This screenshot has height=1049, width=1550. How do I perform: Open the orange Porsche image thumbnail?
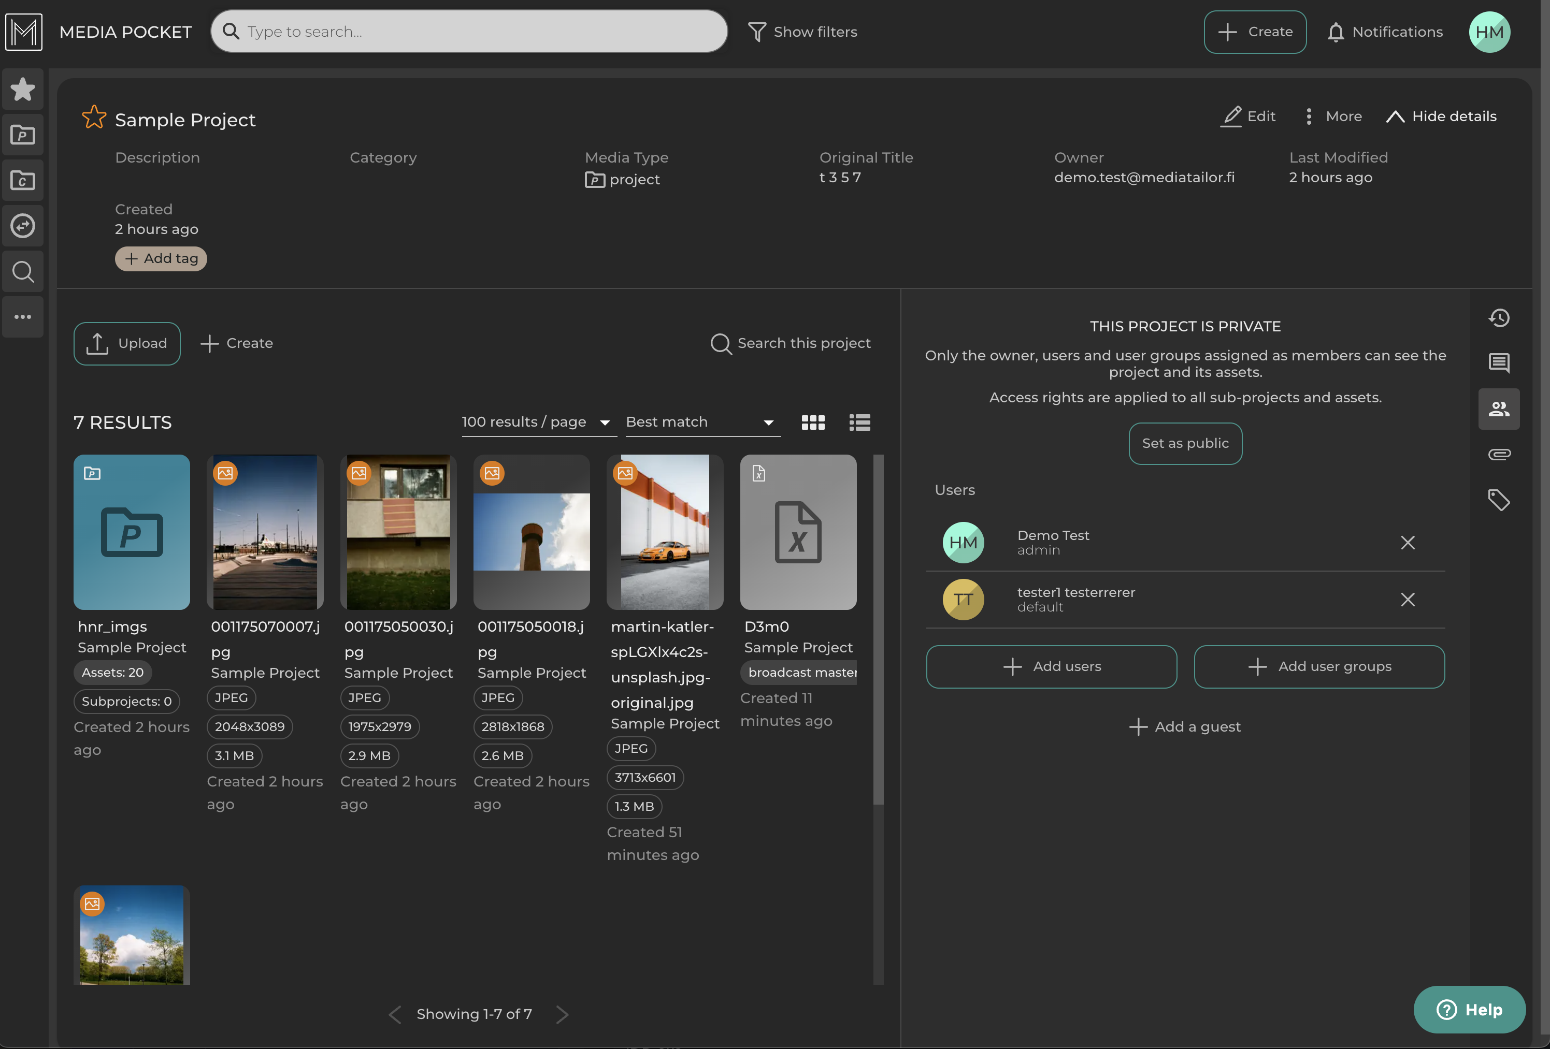tap(664, 532)
